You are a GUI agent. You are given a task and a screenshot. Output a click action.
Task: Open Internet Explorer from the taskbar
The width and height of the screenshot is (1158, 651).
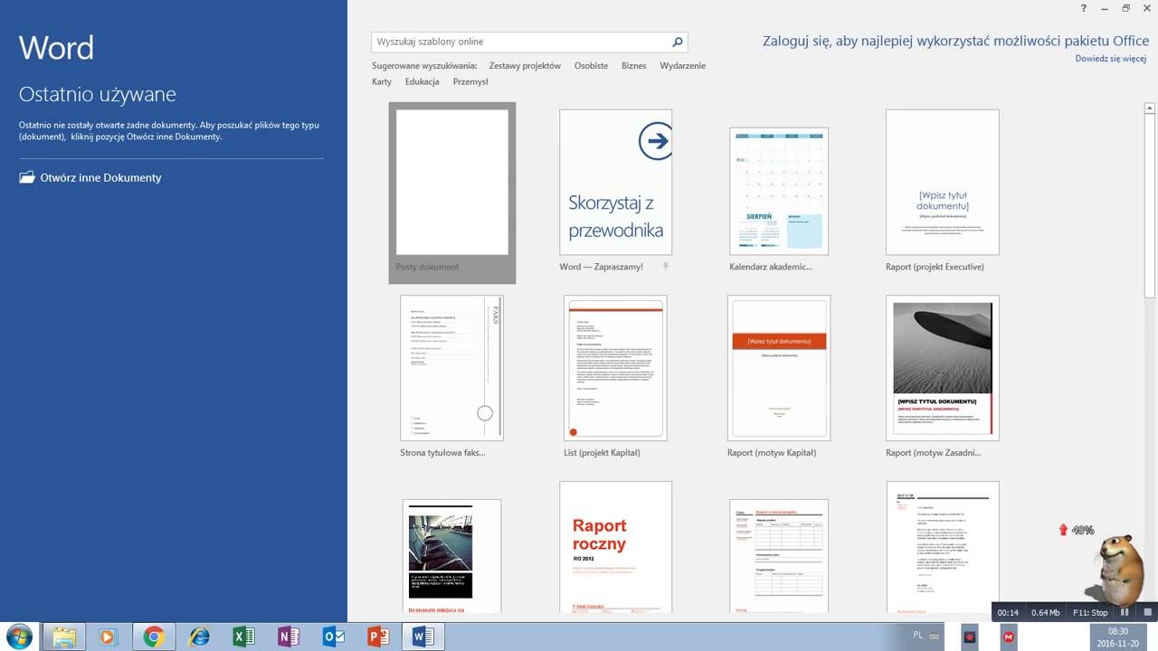[198, 637]
